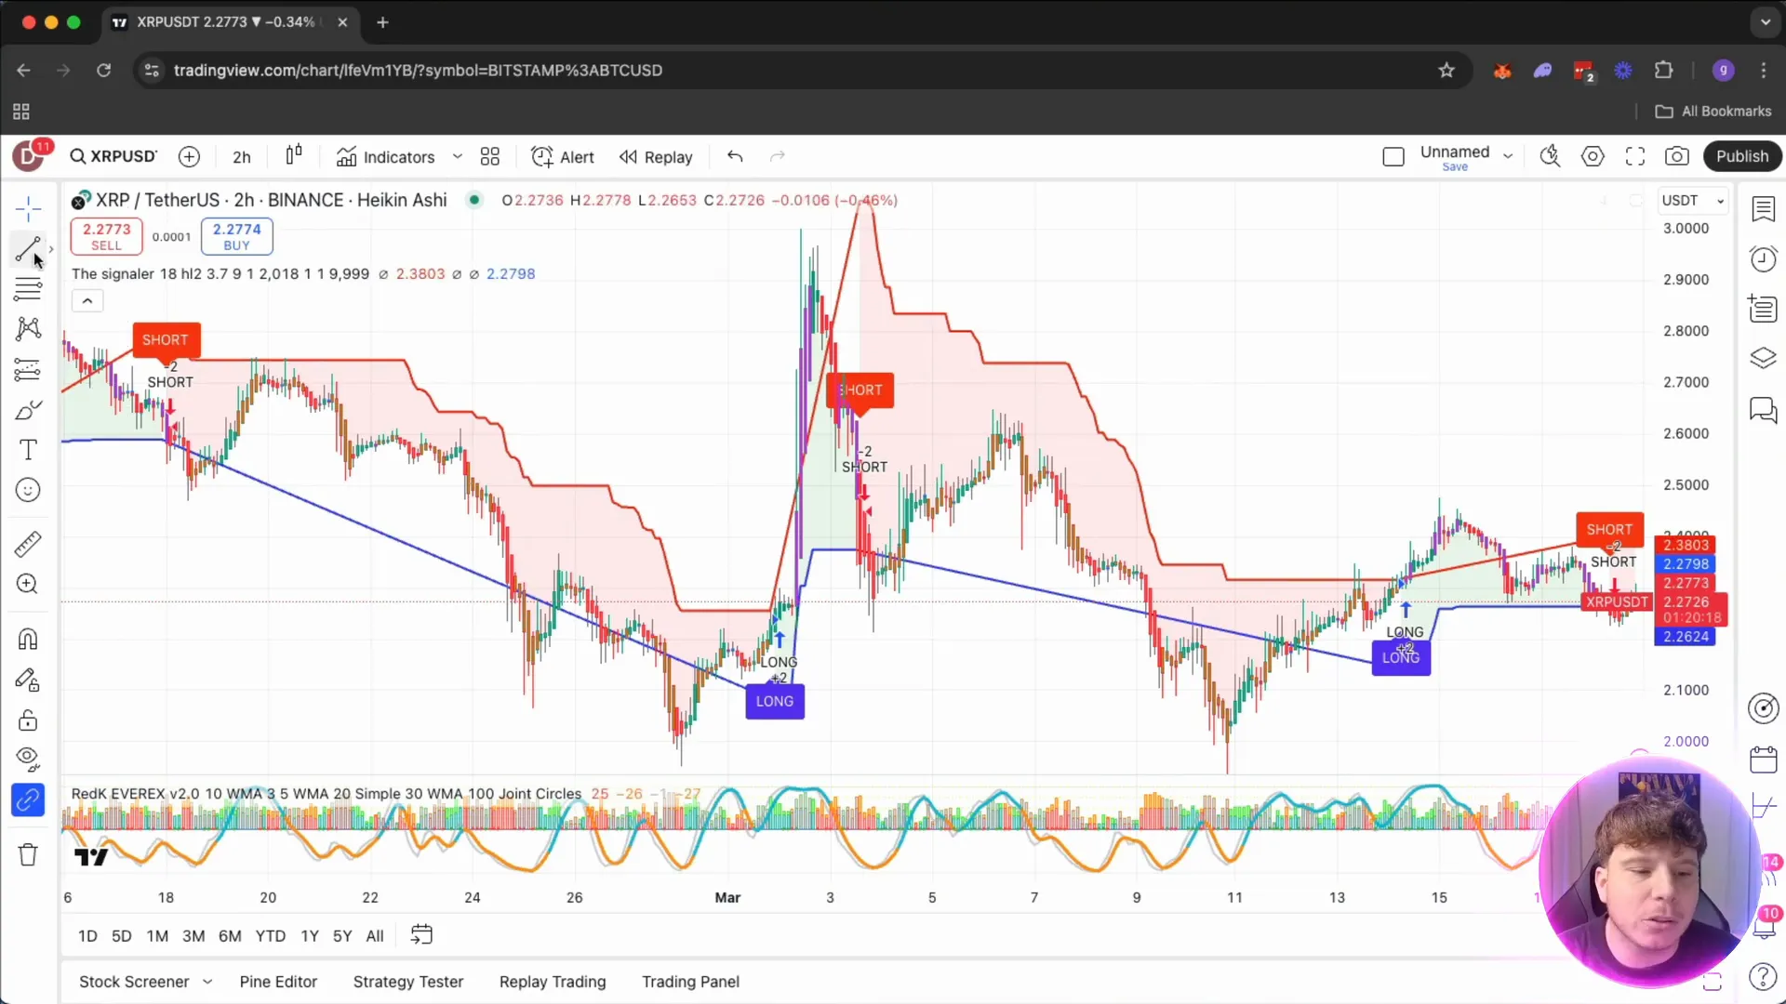Screen dimensions: 1786x1004
Task: Open indicator templates grid
Action: point(490,156)
